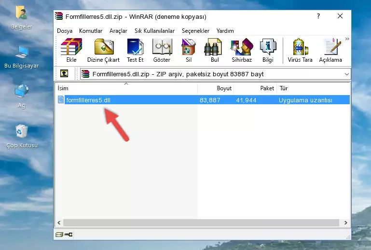
Task: Launch the Sihirbaz wizard
Action: coord(242,50)
